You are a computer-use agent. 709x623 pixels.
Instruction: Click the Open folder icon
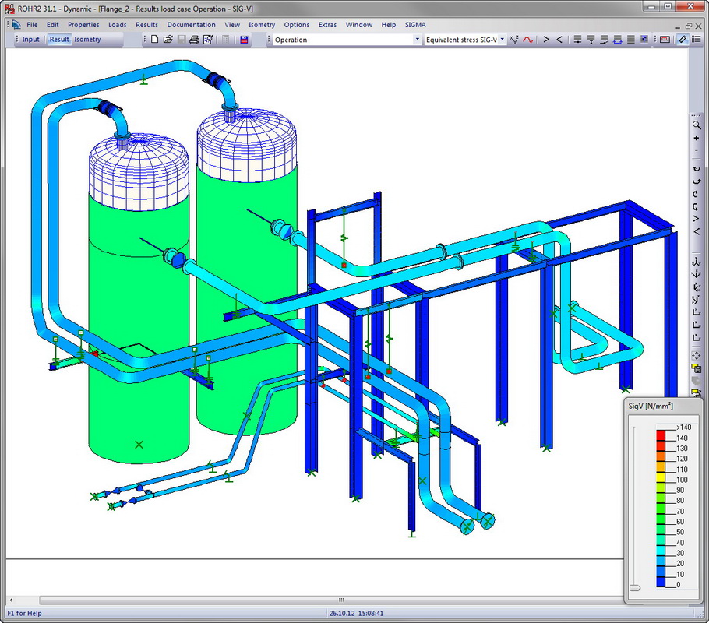tap(168, 39)
